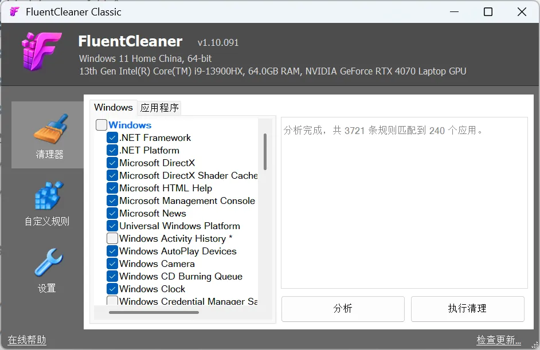Open the 在线帮助 link

pyautogui.click(x=27, y=340)
